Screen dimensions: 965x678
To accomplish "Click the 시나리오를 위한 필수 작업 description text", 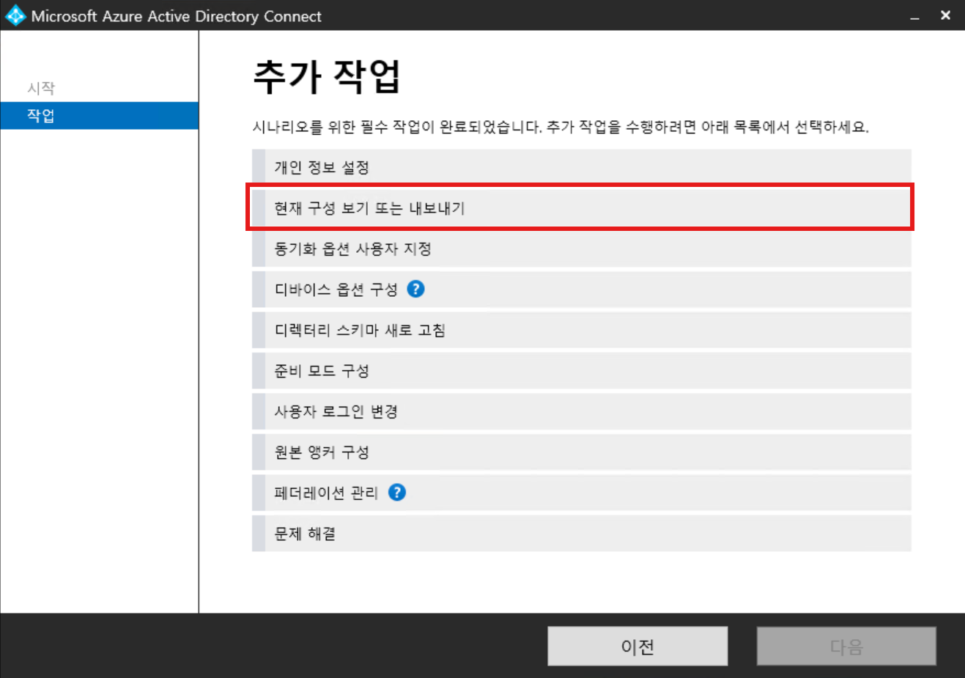I will [x=561, y=128].
